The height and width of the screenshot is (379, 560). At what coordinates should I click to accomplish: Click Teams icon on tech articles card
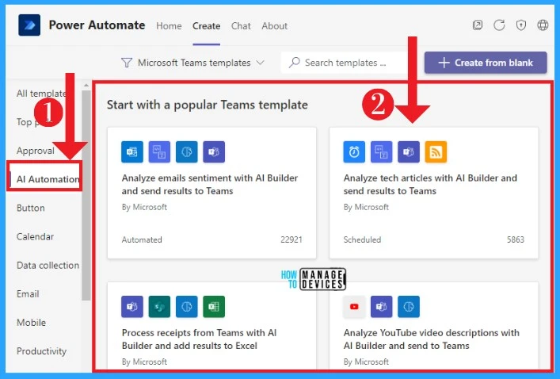(409, 151)
